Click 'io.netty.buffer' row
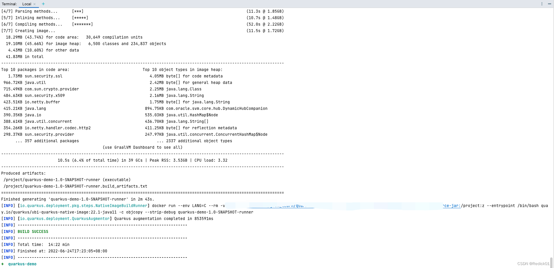 [32, 102]
